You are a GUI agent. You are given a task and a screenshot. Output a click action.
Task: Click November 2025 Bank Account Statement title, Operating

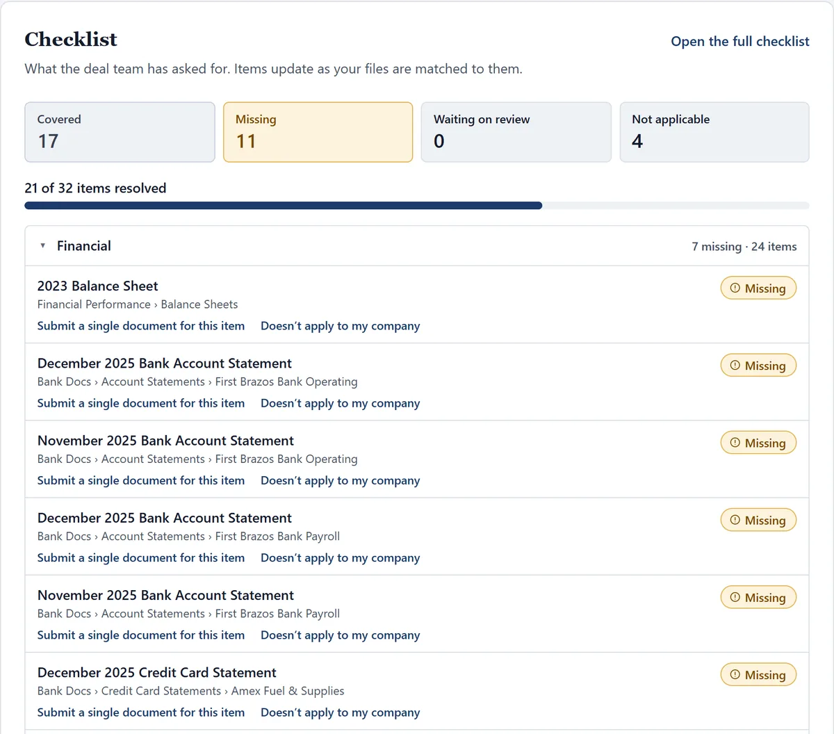click(x=165, y=440)
